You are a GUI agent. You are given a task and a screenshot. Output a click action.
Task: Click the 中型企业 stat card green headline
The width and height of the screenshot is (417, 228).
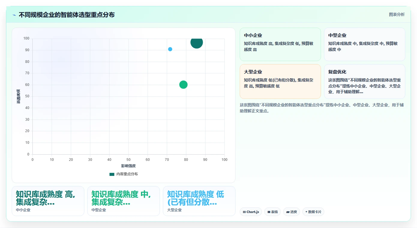(121, 198)
